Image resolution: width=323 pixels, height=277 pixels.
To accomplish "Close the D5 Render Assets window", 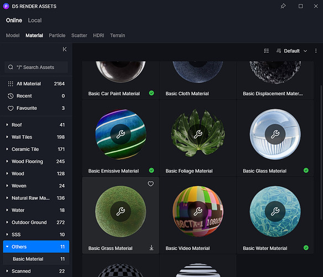I will pos(316,6).
